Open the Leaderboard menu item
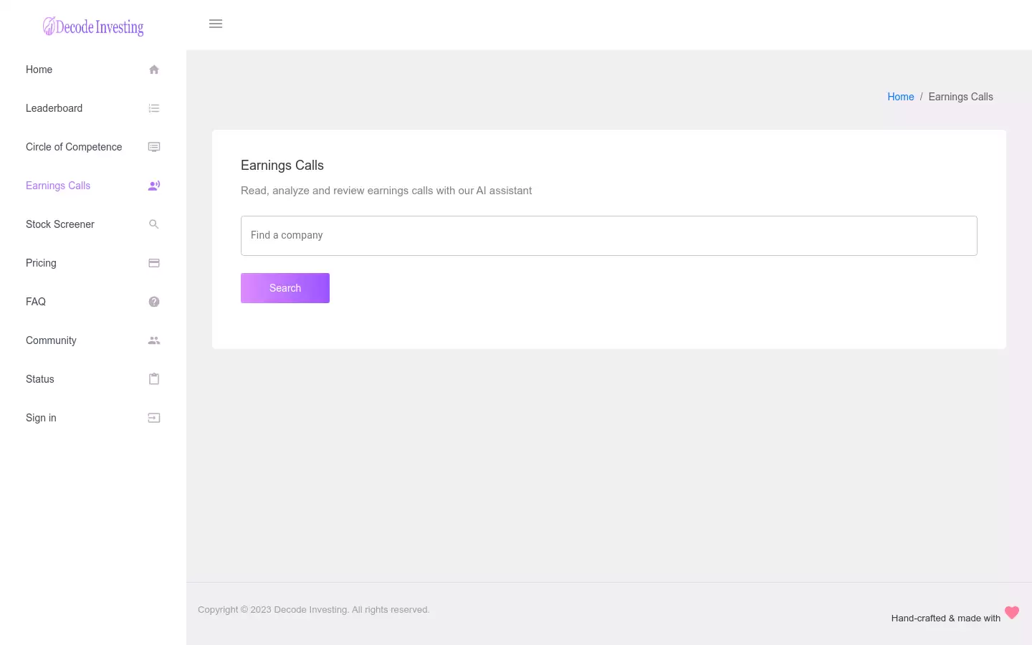 pos(93,108)
